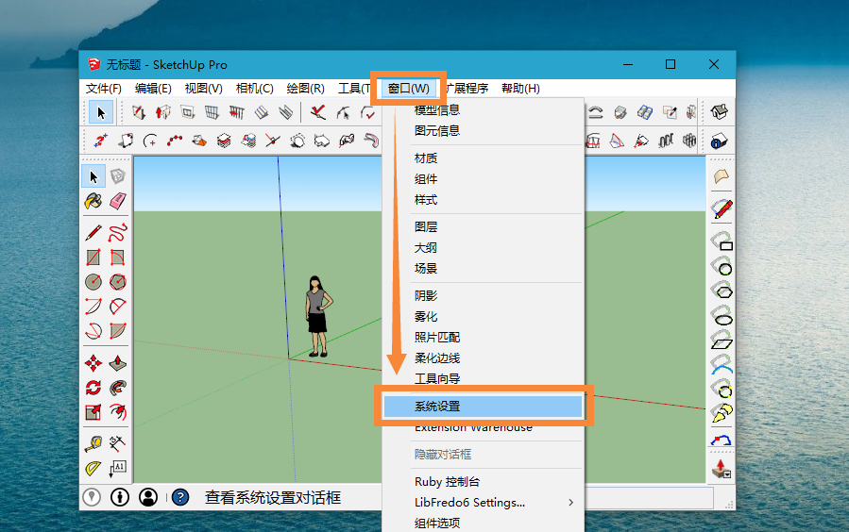The image size is (849, 532).
Task: Click the red question mark toolbar icon
Action: click(x=101, y=141)
